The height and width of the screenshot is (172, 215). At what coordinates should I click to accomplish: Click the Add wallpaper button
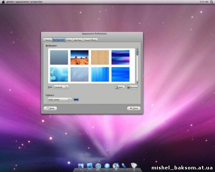click(x=120, y=87)
